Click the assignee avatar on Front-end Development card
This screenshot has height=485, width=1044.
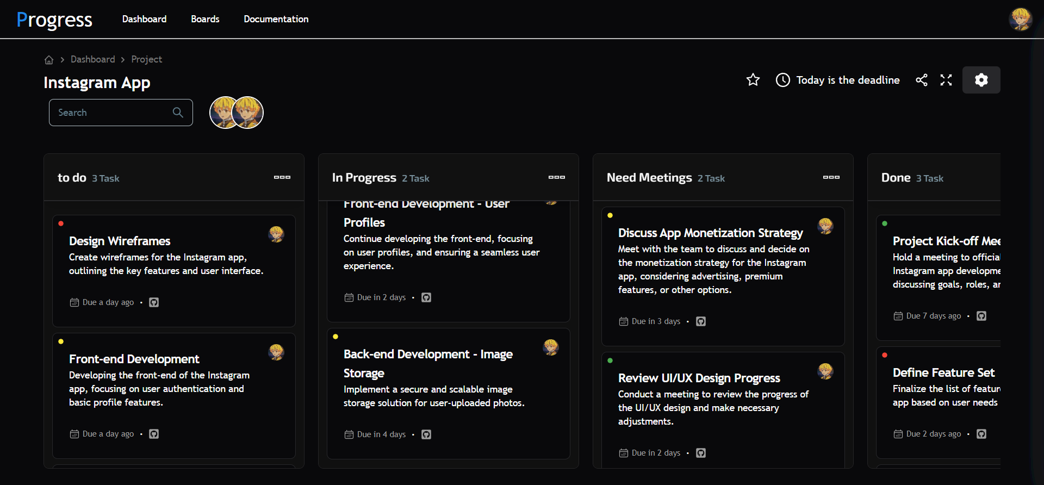coord(276,352)
